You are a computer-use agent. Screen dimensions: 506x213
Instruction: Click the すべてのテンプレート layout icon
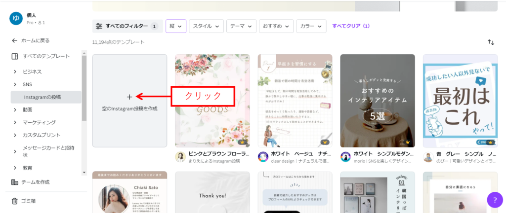(15, 56)
